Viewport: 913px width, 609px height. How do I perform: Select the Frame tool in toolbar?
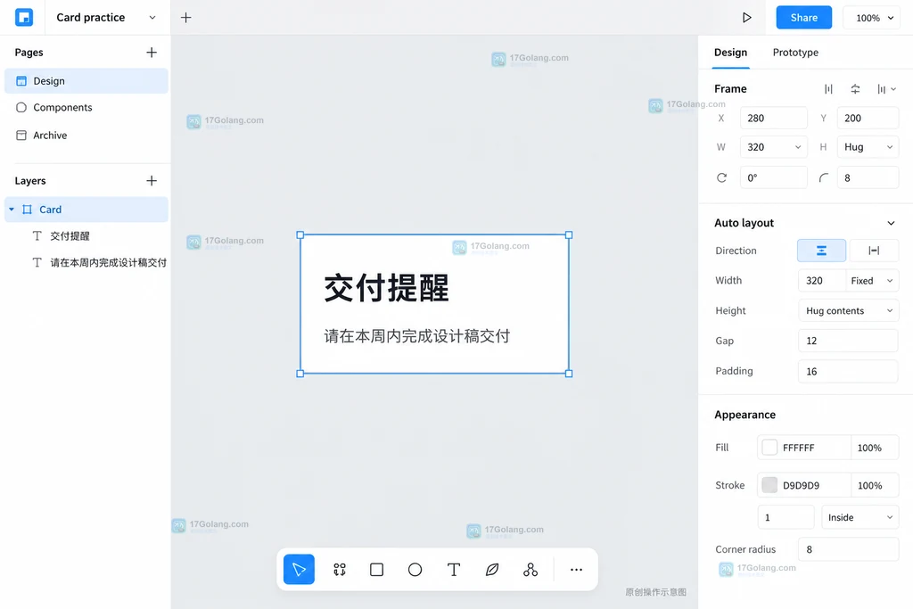coord(340,570)
